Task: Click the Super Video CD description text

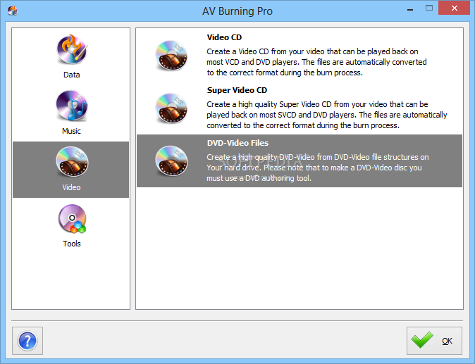Action: click(326, 115)
